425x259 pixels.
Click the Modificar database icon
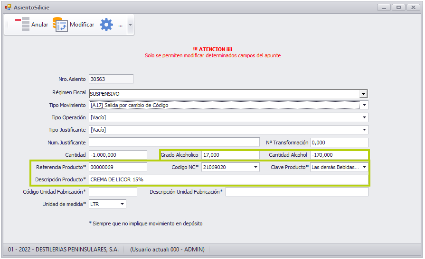coord(60,25)
